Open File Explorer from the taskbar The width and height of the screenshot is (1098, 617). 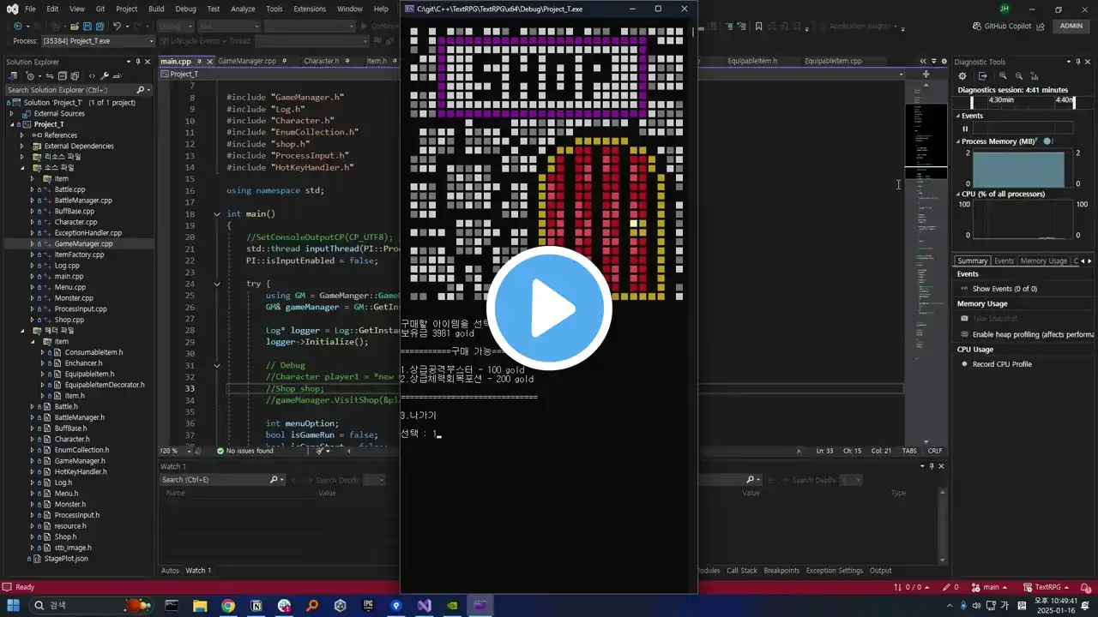click(x=200, y=605)
